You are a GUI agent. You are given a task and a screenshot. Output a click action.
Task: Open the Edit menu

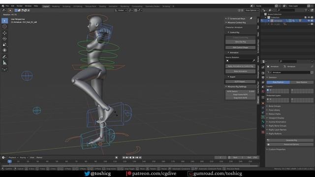coord(13,6)
